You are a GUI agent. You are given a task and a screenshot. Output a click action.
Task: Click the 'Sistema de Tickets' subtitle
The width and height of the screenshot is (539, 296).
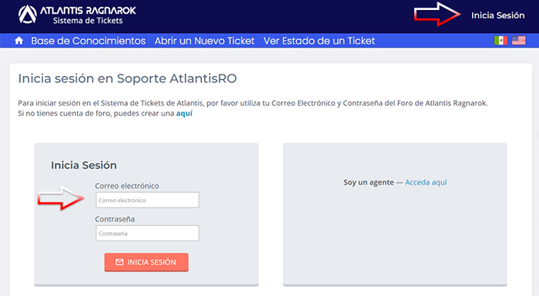[88, 21]
